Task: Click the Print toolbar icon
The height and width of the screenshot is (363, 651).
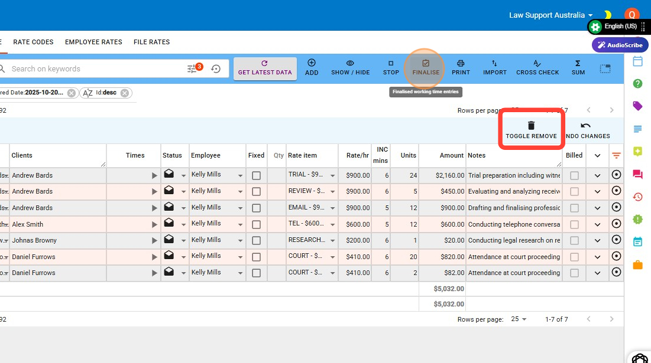Action: [461, 67]
